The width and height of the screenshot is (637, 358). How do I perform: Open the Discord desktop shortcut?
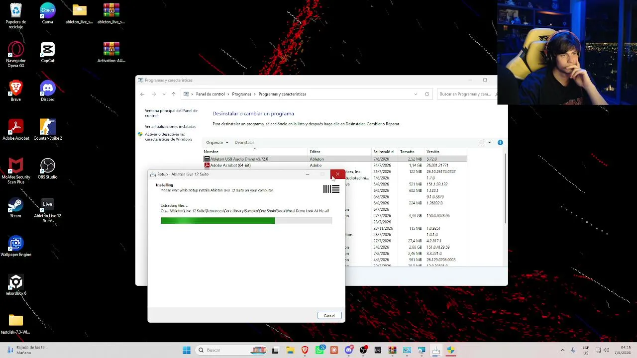(x=48, y=91)
